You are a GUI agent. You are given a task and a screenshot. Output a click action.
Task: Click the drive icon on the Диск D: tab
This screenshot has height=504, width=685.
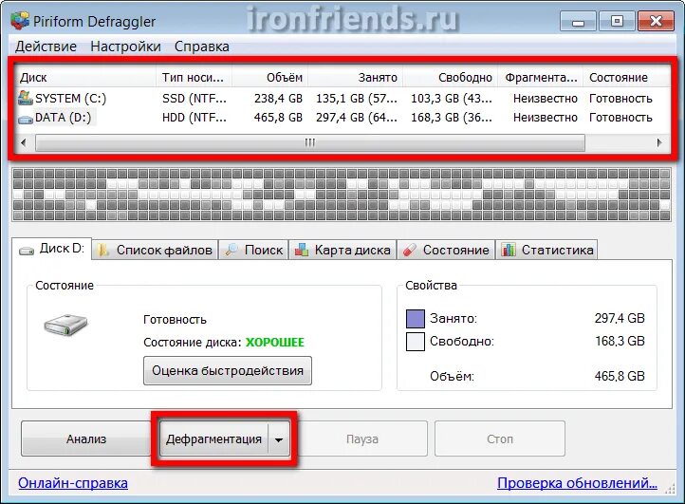[x=27, y=251]
